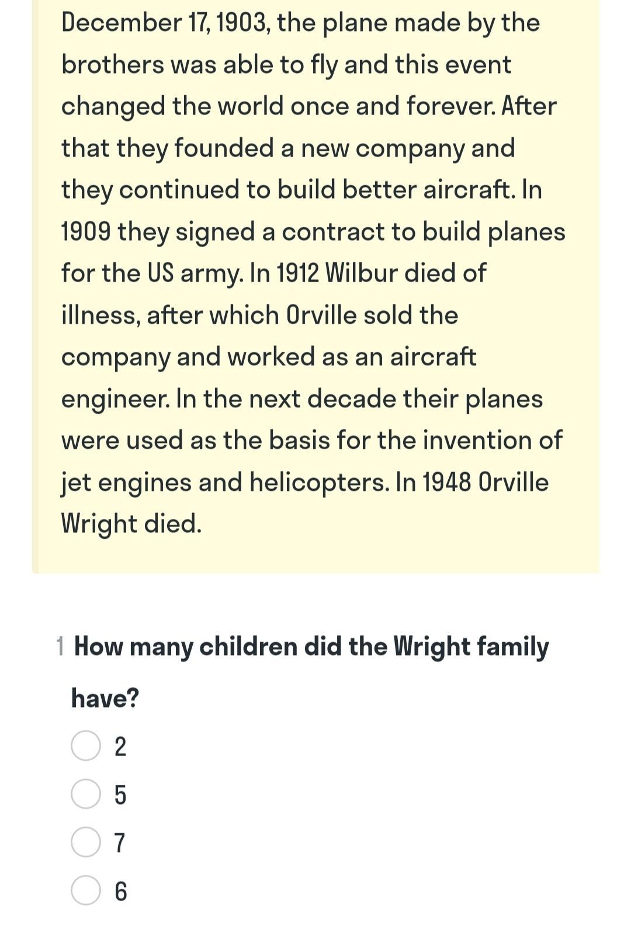Click the word "have?" in the question
This screenshot has width=631, height=932.
point(105,698)
